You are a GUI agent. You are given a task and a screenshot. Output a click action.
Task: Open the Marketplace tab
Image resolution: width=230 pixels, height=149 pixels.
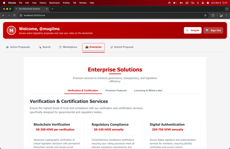pyautogui.click(x=68, y=47)
